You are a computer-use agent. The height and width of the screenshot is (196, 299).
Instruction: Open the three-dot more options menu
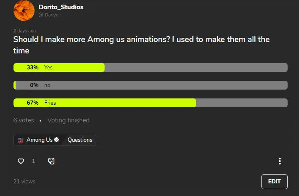[280, 161]
